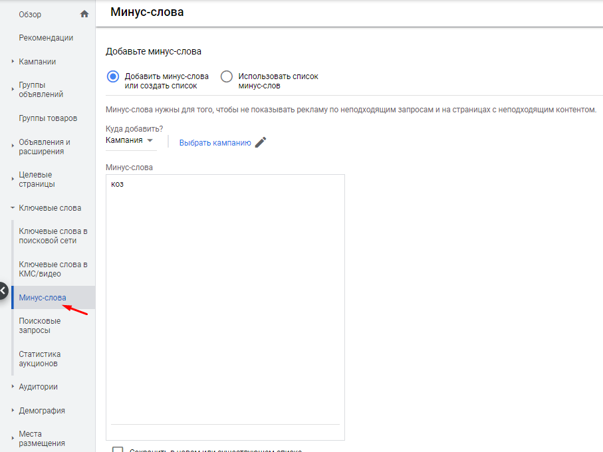603x452 pixels.
Task: Open Статистика аукционов in the sidebar
Action: tap(40, 359)
